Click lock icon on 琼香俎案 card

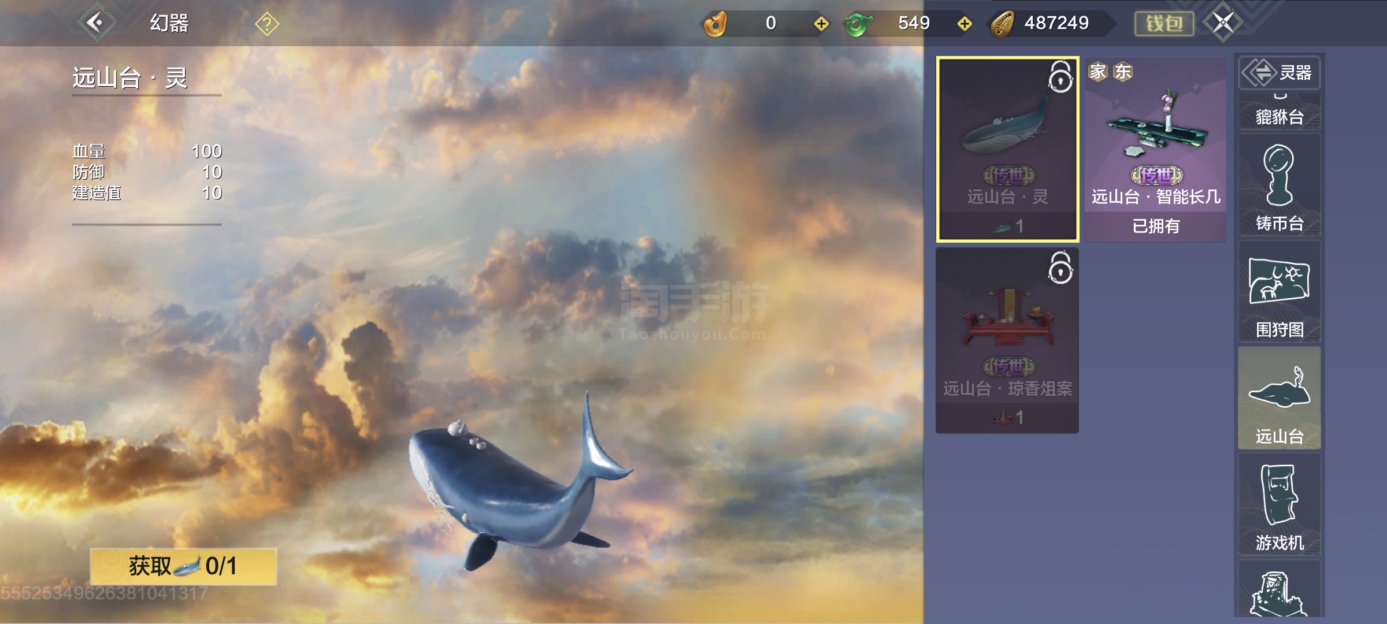pyautogui.click(x=1060, y=268)
